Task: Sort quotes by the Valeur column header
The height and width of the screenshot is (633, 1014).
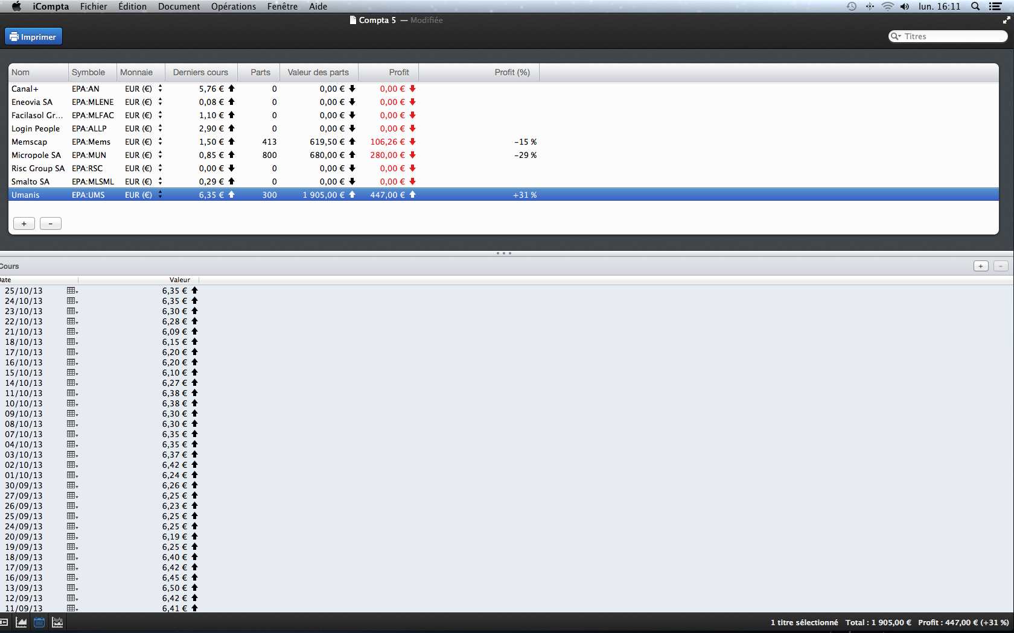Action: [x=139, y=280]
